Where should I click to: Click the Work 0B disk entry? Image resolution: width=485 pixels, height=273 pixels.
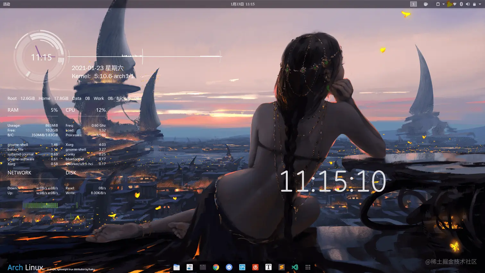tap(103, 98)
